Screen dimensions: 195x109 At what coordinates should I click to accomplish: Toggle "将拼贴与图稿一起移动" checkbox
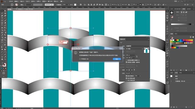pos(126,62)
